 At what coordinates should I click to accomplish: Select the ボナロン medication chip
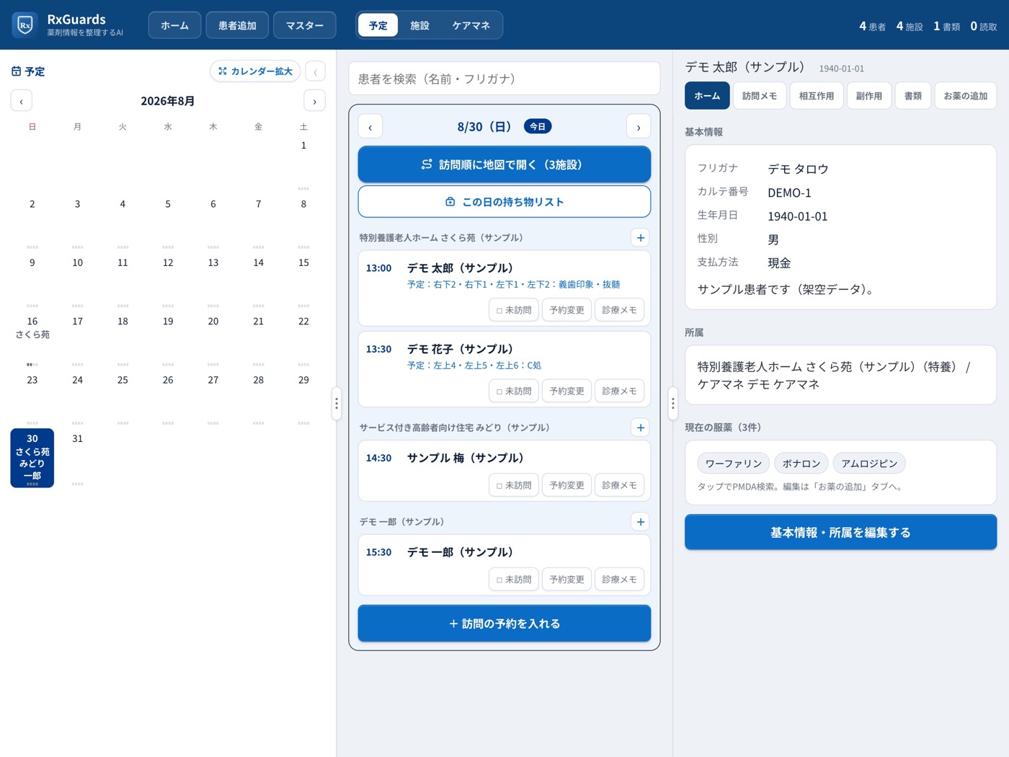801,464
